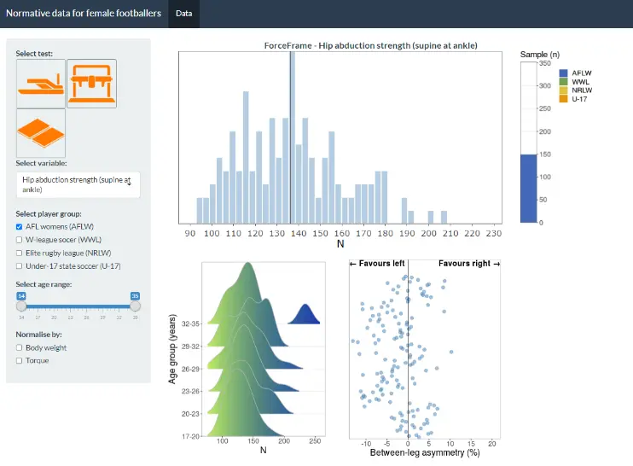
Task: Enable the W-league soccer (WWL) group
Action: coord(20,240)
